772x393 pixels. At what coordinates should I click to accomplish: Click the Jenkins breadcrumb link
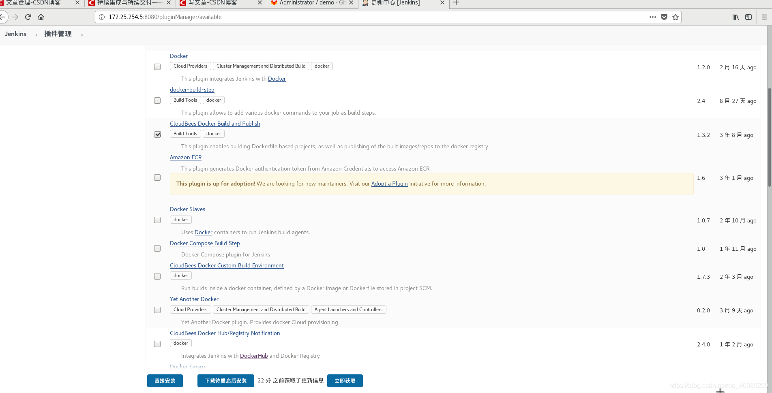[x=16, y=34]
